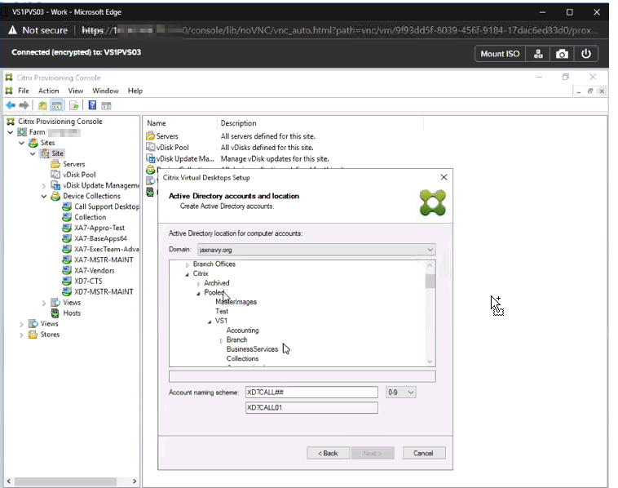618x488 pixels.
Task: Select the BusinessServices OU
Action: pyautogui.click(x=252, y=349)
